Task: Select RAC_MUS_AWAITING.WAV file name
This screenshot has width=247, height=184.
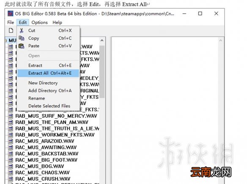Action: tap(46, 147)
